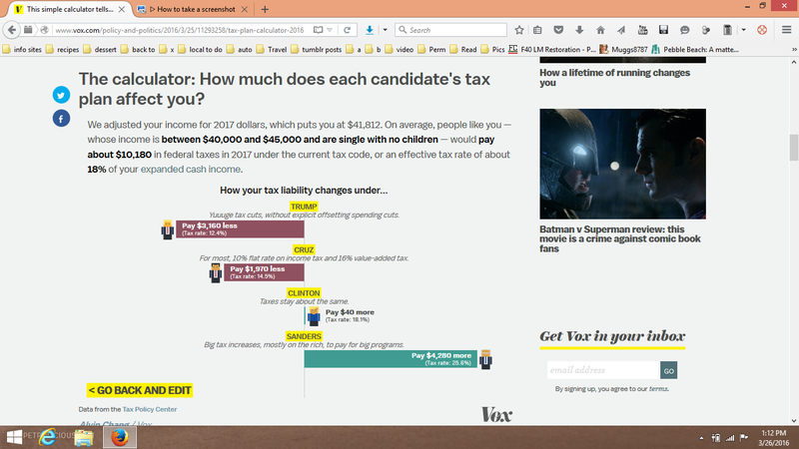
Task: Click the floppy disk save icon
Action: click(x=663, y=30)
